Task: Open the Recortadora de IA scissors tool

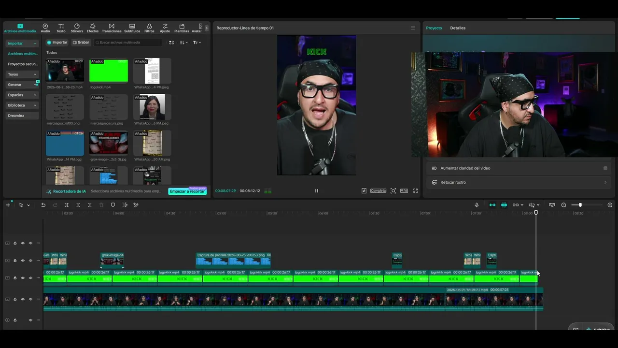Action: tap(66, 191)
